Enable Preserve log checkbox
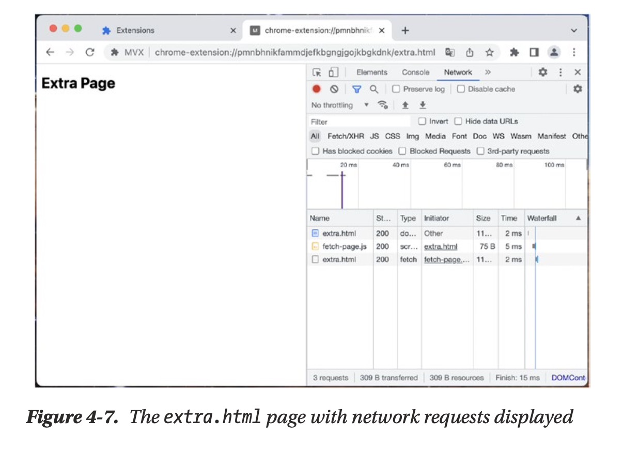The height and width of the screenshot is (466, 623). (x=396, y=89)
